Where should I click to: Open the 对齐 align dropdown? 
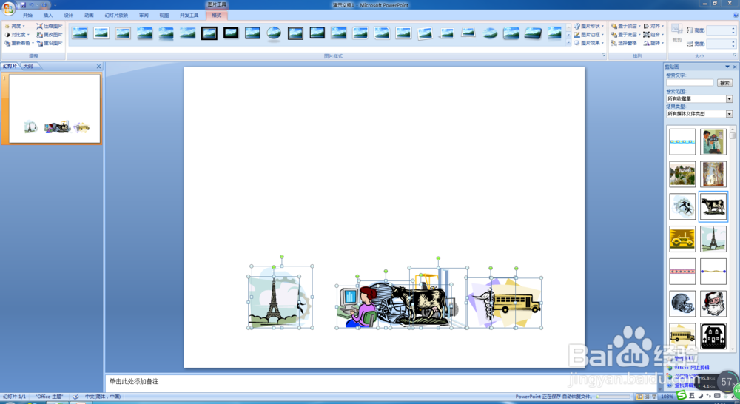tap(654, 27)
